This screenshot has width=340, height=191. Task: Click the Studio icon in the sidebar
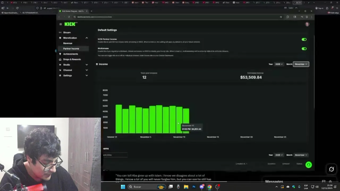[x=60, y=65]
